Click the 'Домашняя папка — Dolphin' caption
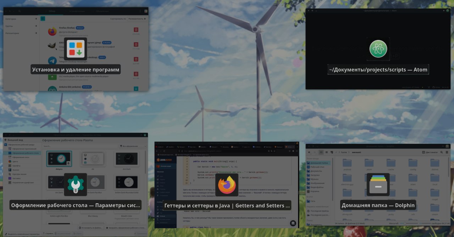 (x=378, y=205)
